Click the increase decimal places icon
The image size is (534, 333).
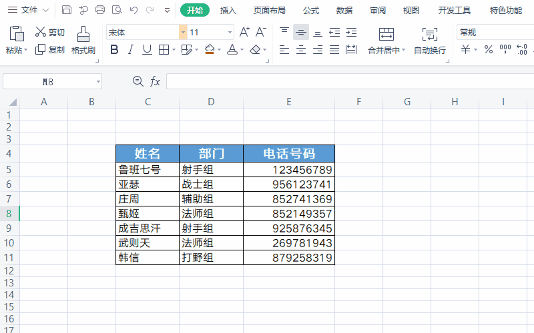coord(522,49)
